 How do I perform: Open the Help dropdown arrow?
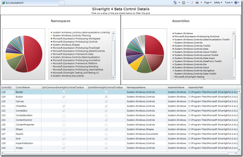(x=238, y=2)
